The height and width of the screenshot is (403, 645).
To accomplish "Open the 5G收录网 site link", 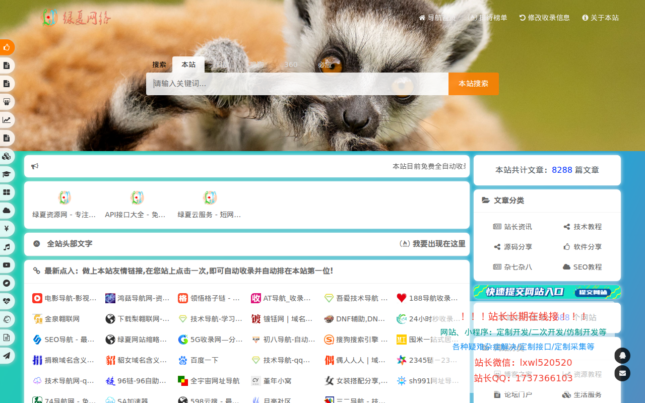I will (x=210, y=340).
